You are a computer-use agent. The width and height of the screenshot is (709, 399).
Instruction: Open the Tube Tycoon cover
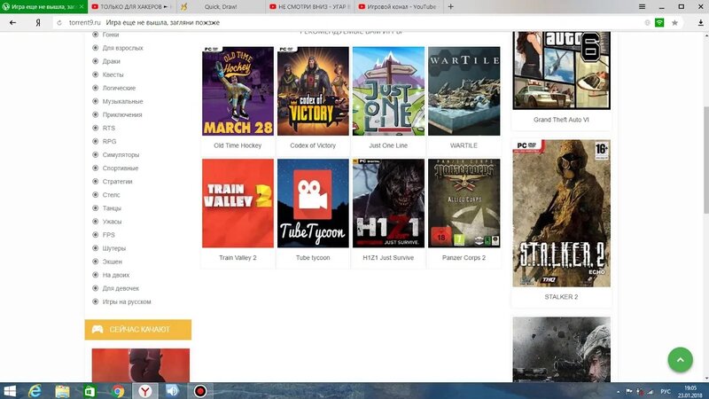pos(313,203)
